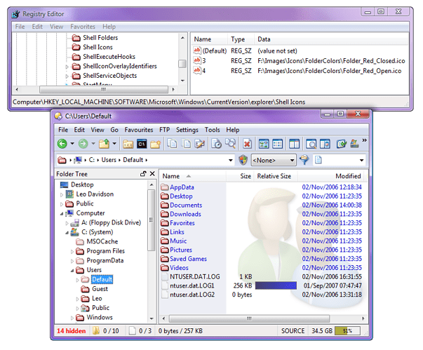
Task: Sort by the Relative Size column header
Action: point(274,176)
